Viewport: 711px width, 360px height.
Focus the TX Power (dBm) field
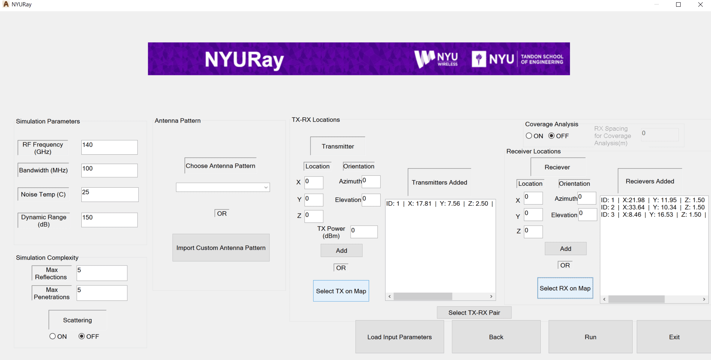click(x=364, y=232)
